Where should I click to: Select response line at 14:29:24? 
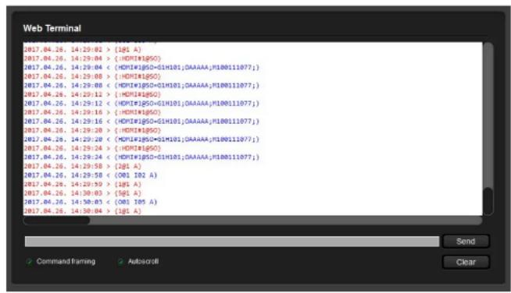[x=141, y=157]
